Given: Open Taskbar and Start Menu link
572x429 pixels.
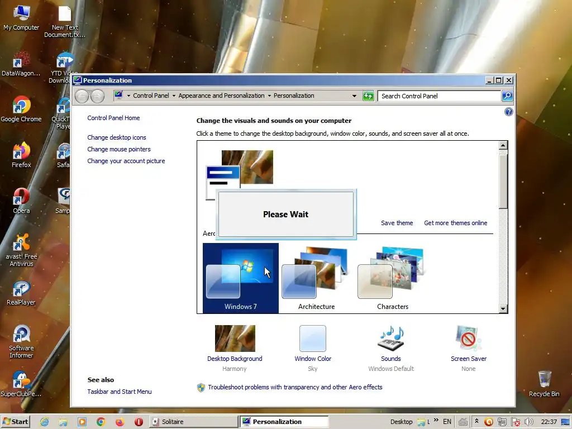Looking at the screenshot, I should [x=120, y=392].
